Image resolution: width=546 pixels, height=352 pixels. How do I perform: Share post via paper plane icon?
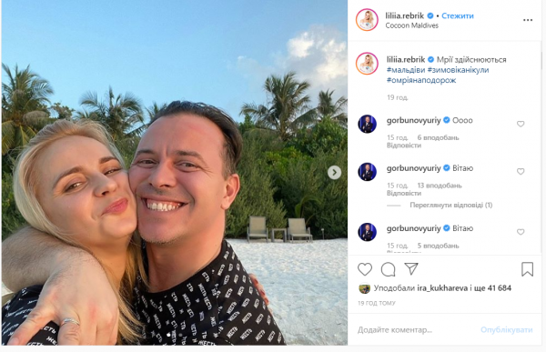[411, 268]
